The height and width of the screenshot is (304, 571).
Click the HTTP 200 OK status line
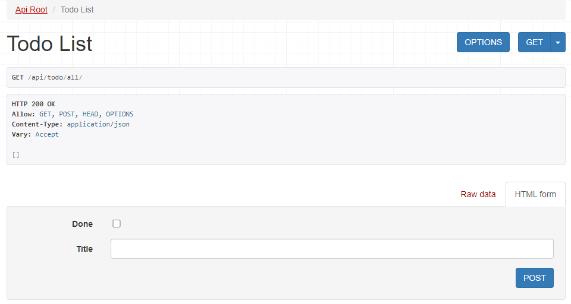pos(33,104)
